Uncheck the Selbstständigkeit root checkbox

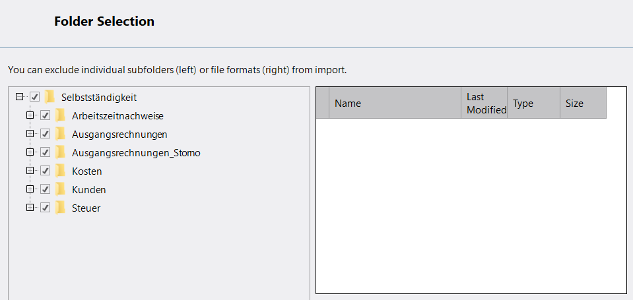tap(35, 97)
